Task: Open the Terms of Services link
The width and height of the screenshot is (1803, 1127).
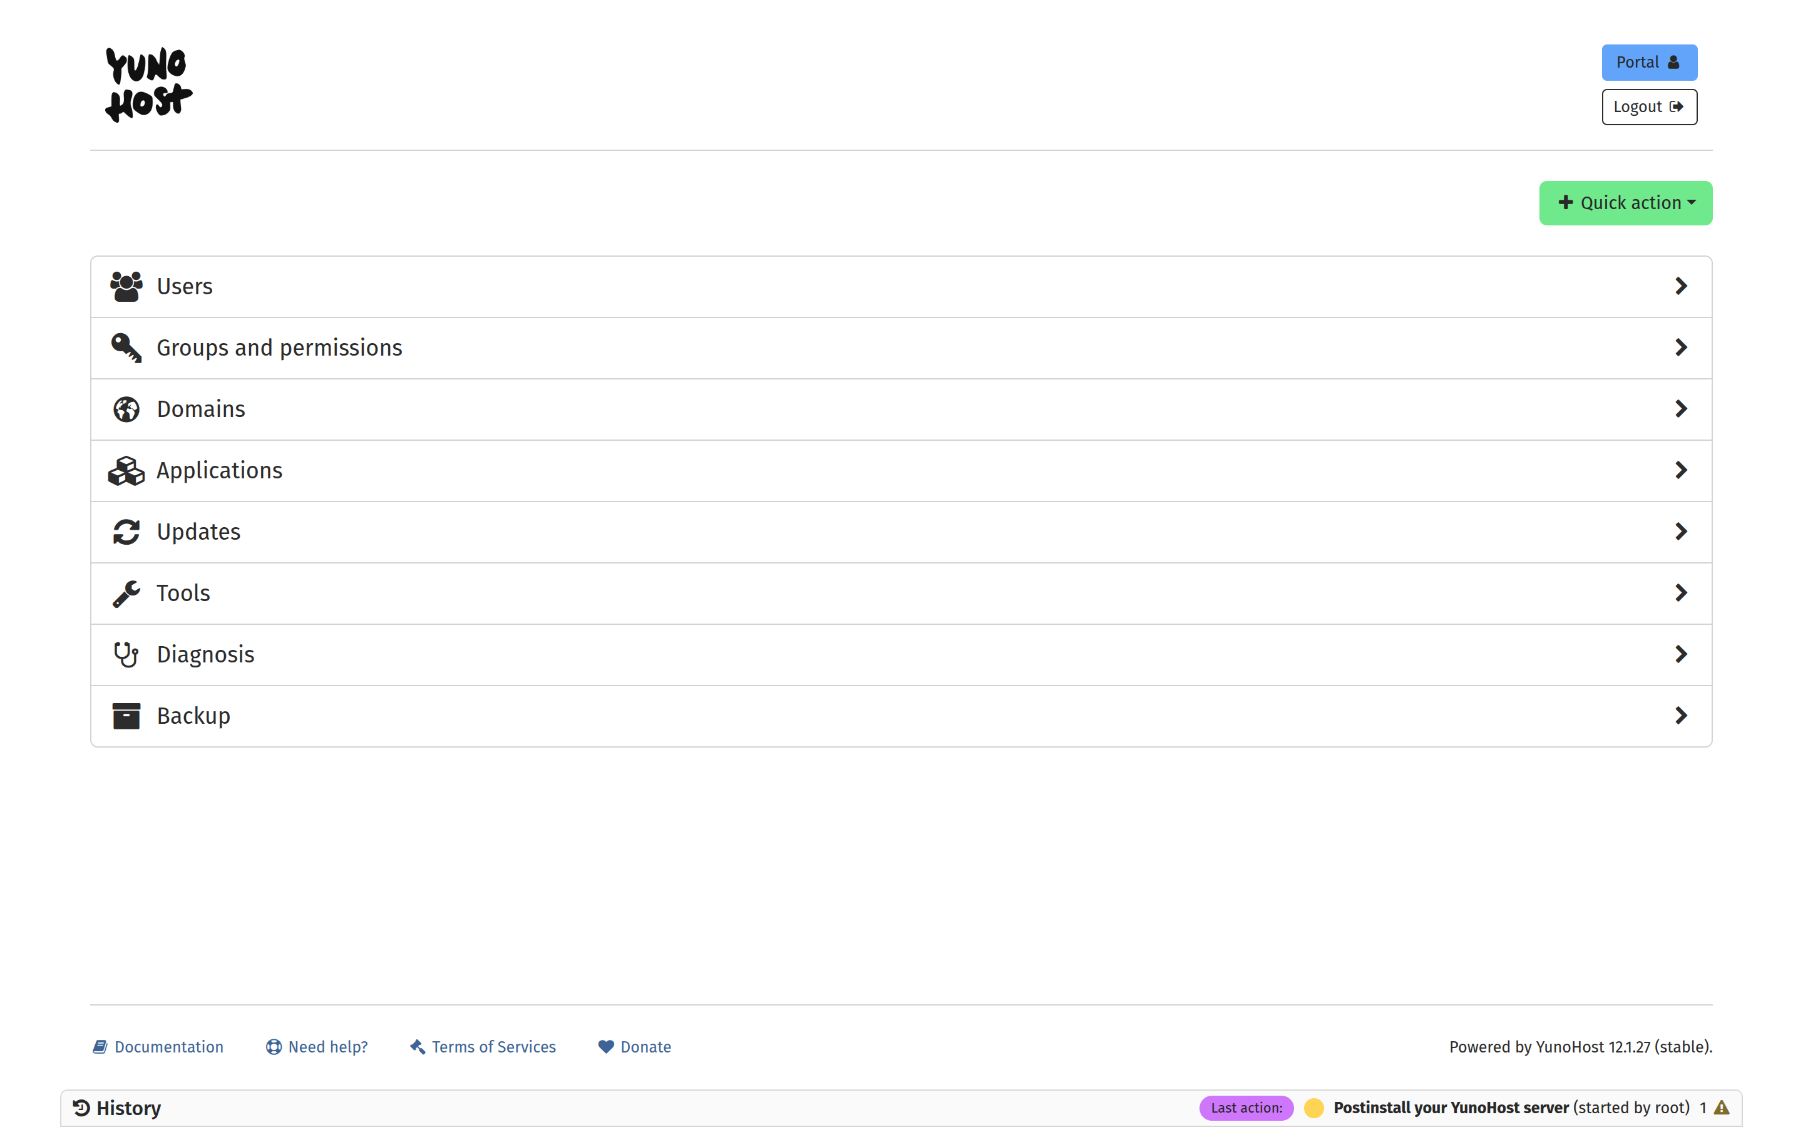Action: point(483,1046)
